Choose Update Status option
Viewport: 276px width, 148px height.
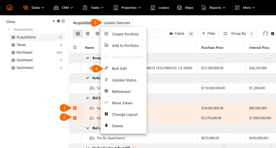[124, 80]
